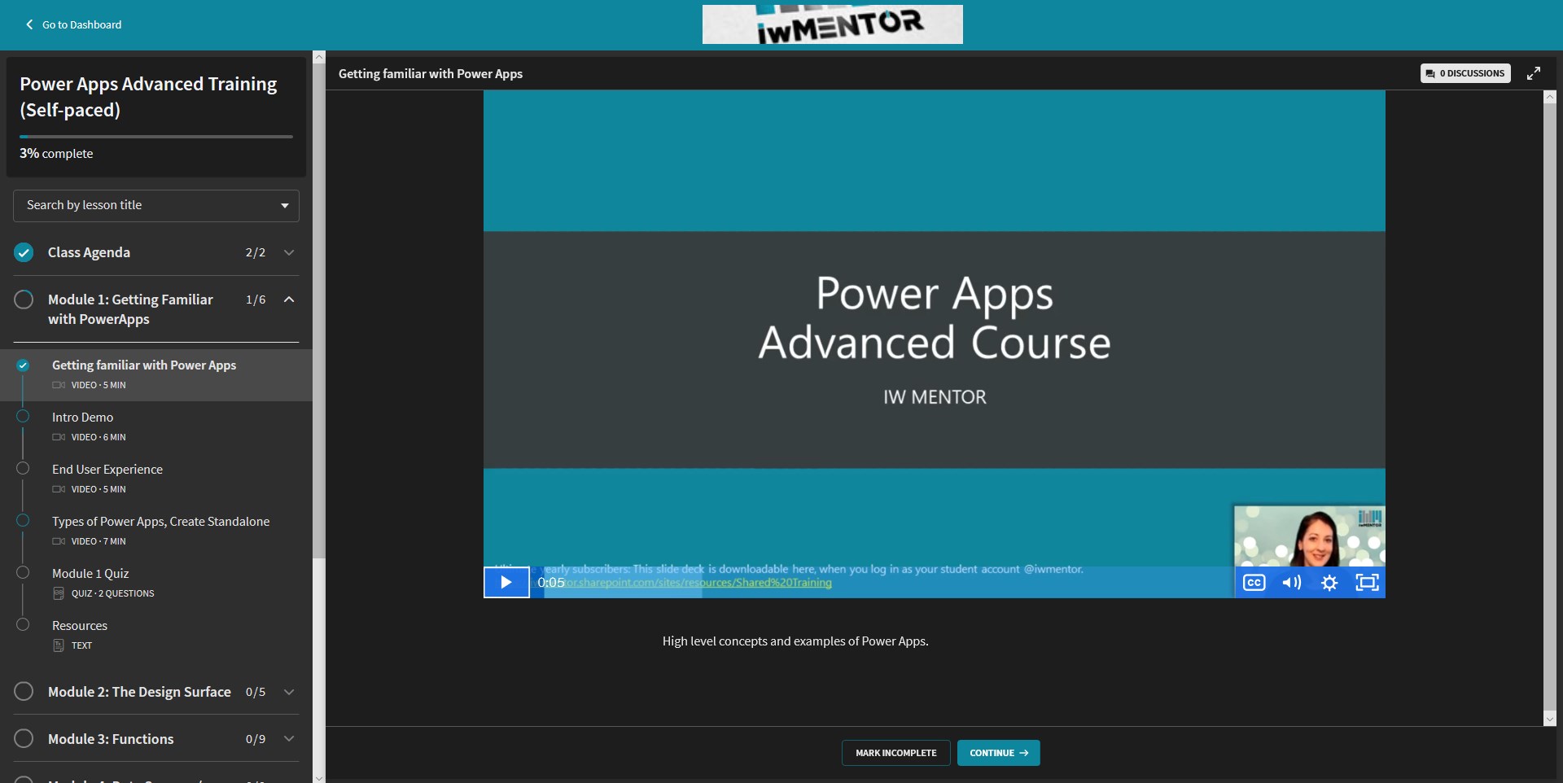Click the quiz icon under Module 1 Quiz
This screenshot has width=1563, height=783.
(59, 593)
